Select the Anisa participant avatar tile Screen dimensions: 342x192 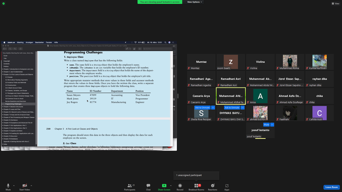tap(260, 96)
